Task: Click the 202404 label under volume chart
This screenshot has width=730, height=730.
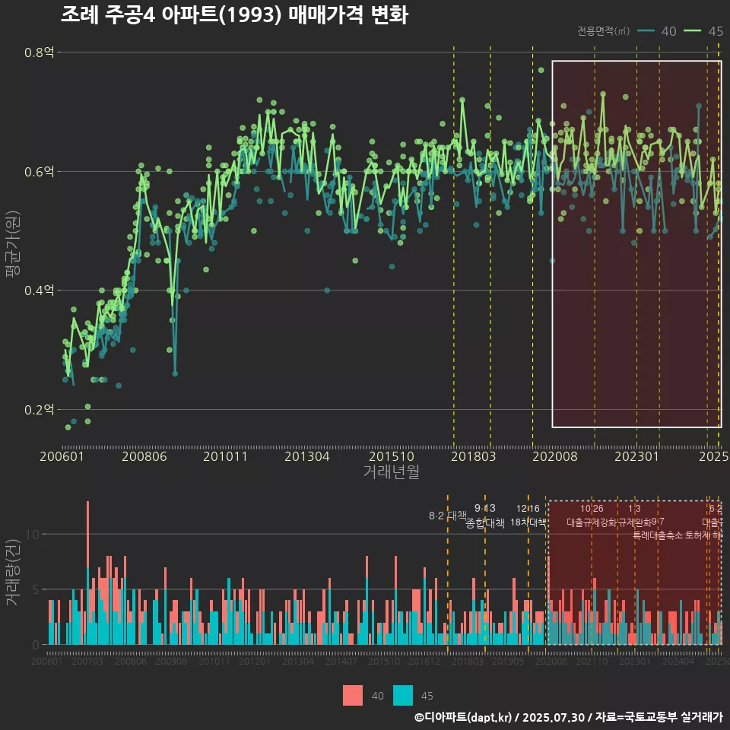Action: pyautogui.click(x=678, y=661)
